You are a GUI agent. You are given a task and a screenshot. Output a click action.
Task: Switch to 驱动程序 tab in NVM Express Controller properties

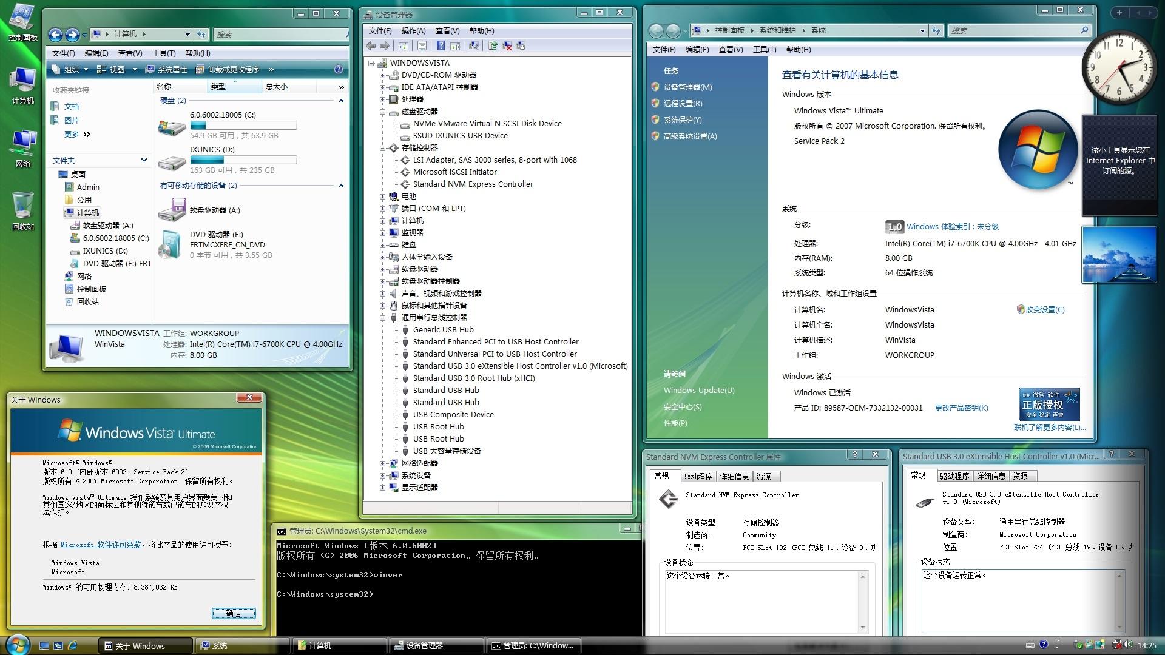pos(698,477)
